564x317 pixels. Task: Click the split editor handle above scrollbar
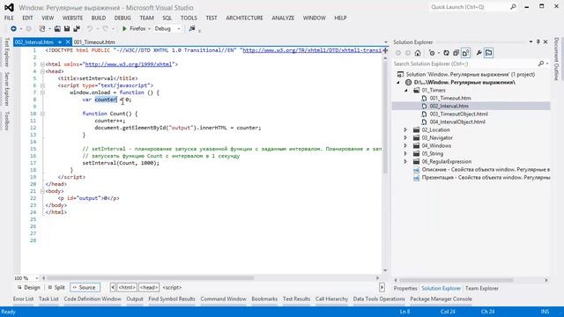tap(385, 50)
